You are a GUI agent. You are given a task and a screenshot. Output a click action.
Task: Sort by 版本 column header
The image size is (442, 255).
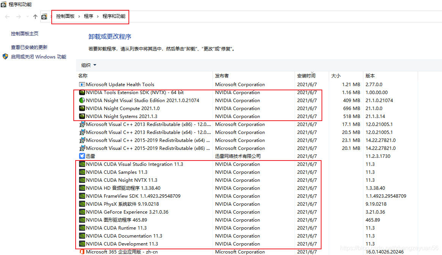[370, 76]
